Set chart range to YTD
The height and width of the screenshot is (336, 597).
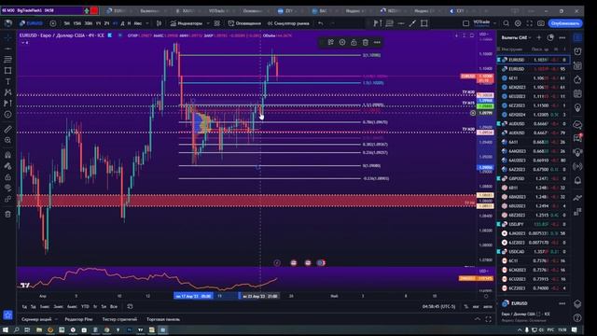85,307
